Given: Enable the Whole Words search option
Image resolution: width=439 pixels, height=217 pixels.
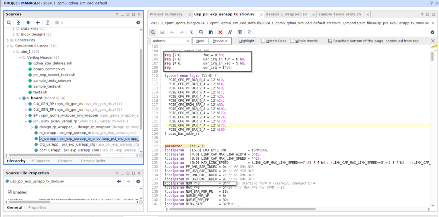Looking at the screenshot, I should click(x=292, y=41).
